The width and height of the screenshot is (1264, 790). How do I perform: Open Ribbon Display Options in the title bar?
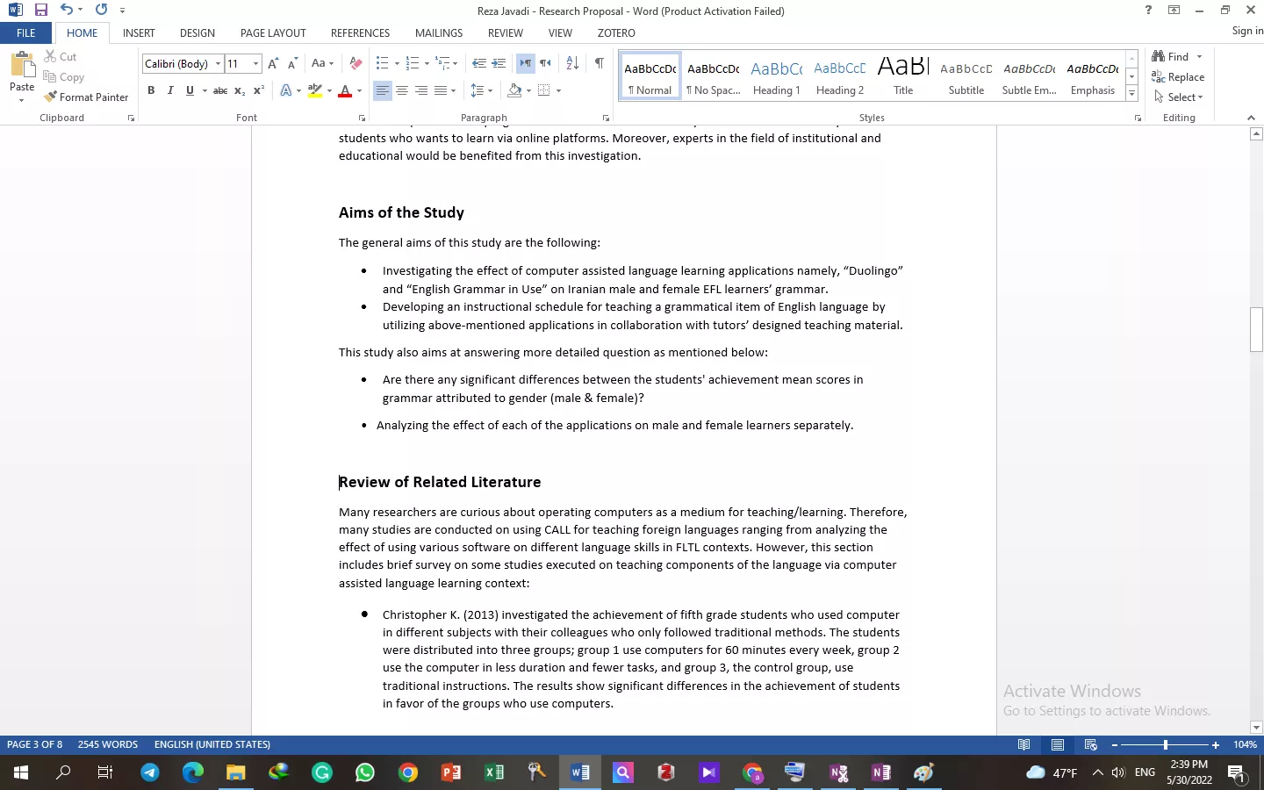tap(1174, 10)
